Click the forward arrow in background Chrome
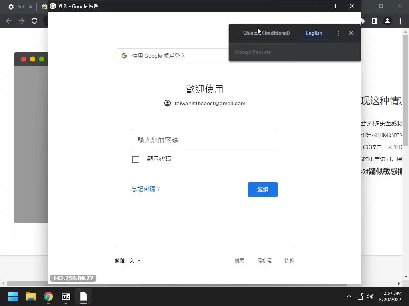The width and height of the screenshot is (409, 306). coord(22,21)
